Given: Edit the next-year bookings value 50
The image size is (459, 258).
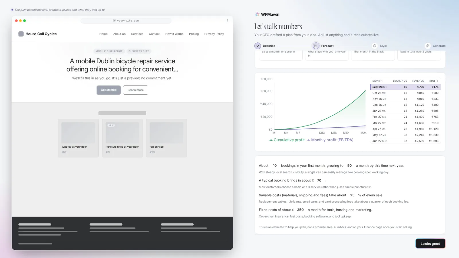Looking at the screenshot, I should coord(349,166).
